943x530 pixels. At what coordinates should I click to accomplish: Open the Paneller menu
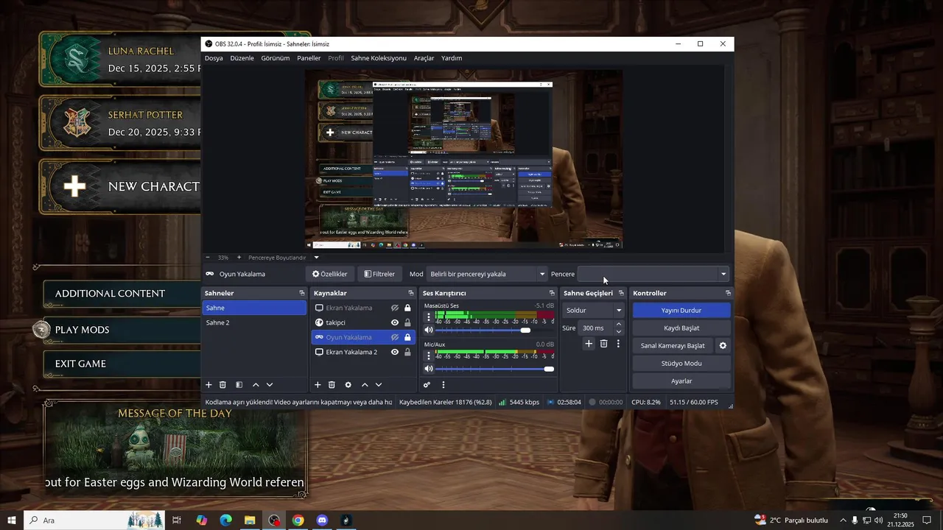[x=309, y=58]
